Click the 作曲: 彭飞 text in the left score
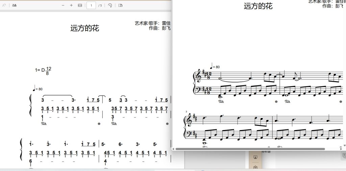This screenshot has height=171, width=346. click(x=160, y=28)
